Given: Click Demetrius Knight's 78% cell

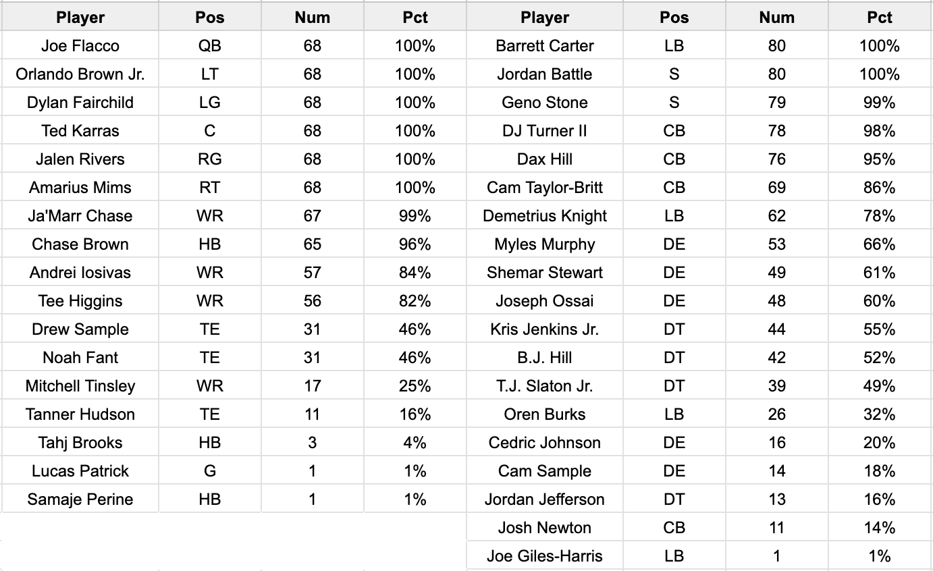Looking at the screenshot, I should [x=879, y=216].
